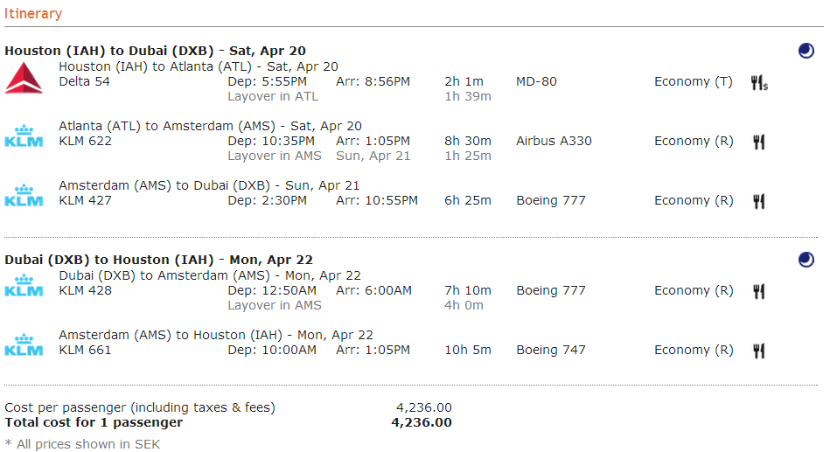
Task: Click KLM logo for flight KLM 428
Action: [x=24, y=287]
